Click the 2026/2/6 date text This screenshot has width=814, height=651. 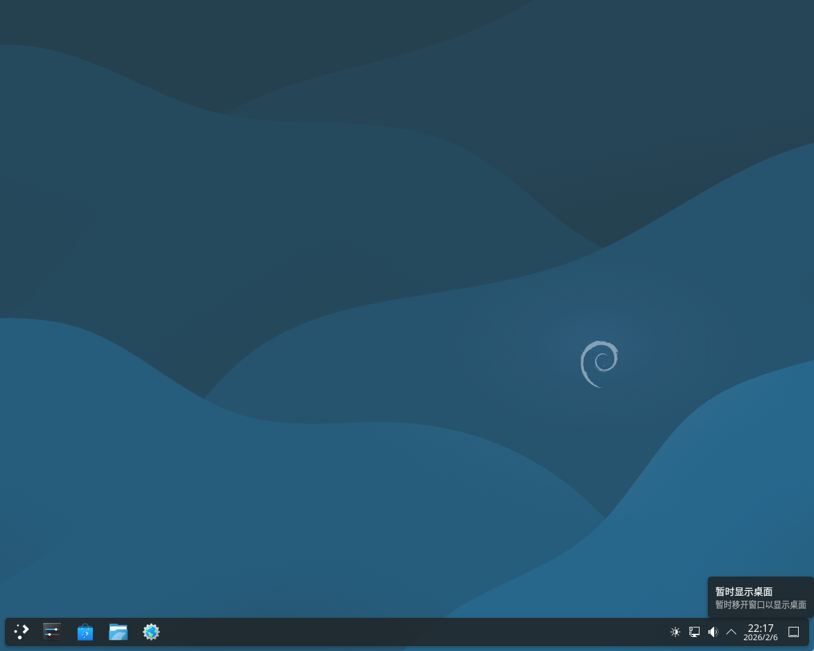pyautogui.click(x=761, y=638)
